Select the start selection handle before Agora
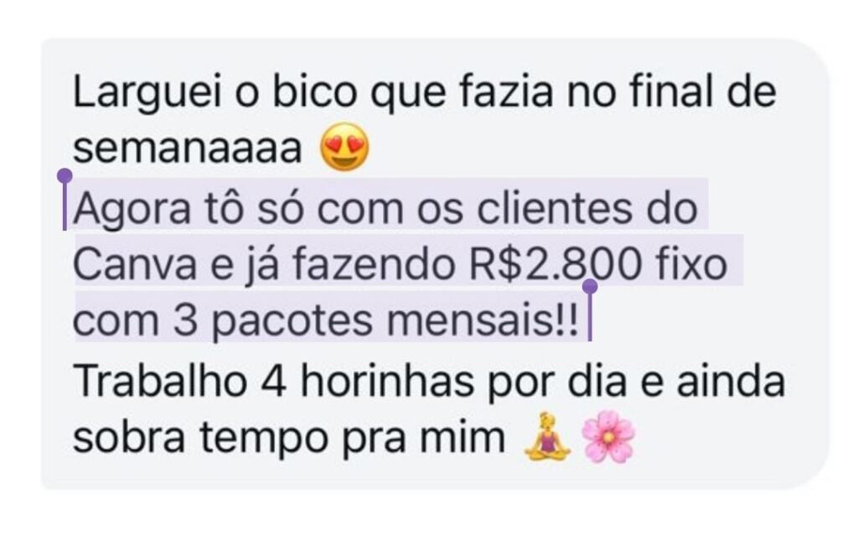This screenshot has width=858, height=557. tap(65, 200)
